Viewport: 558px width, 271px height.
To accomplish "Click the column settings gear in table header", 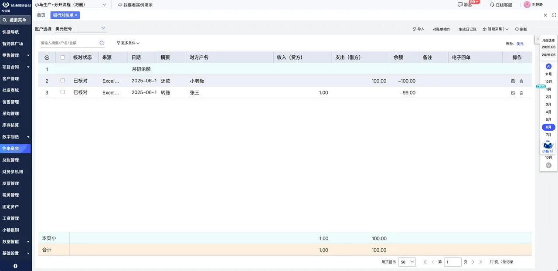I will [x=47, y=58].
